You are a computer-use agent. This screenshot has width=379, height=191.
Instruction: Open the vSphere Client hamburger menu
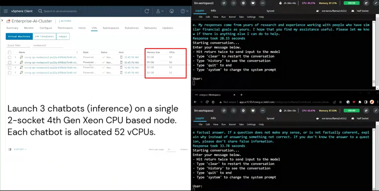(6, 11)
